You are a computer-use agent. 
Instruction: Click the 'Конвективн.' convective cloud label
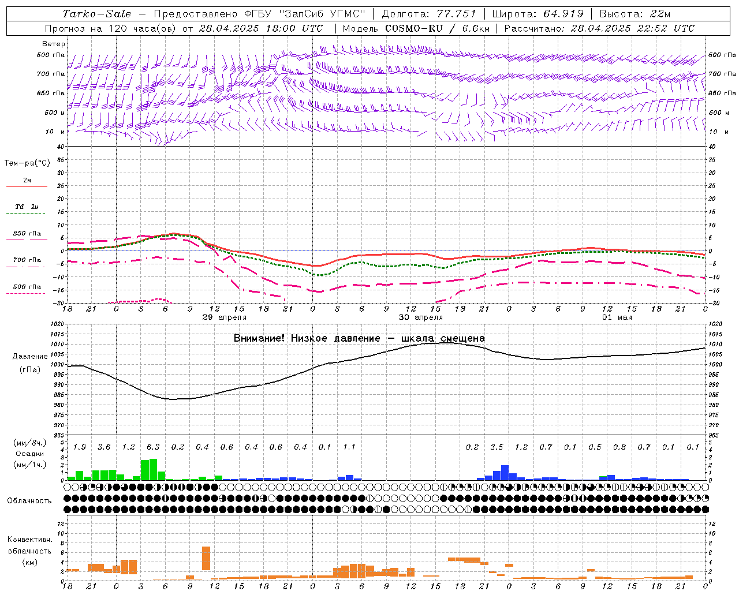tap(30, 540)
